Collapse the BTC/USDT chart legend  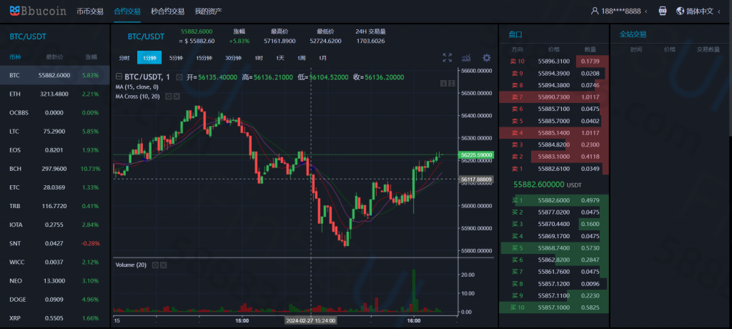click(x=119, y=77)
